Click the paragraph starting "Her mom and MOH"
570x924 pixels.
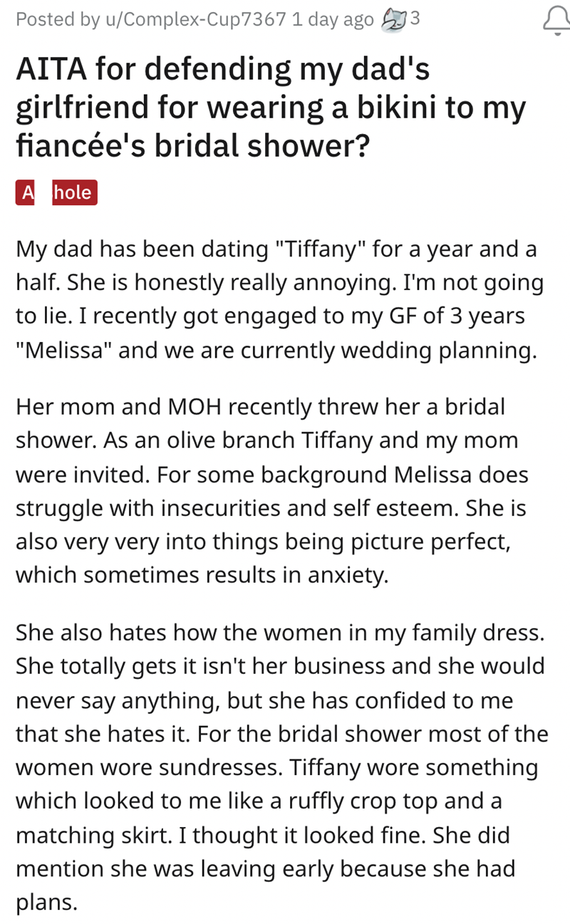pos(271,491)
